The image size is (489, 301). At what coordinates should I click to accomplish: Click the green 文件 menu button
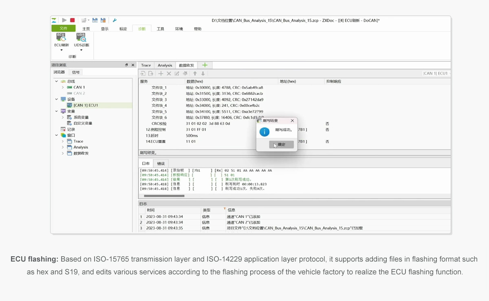pos(63,28)
